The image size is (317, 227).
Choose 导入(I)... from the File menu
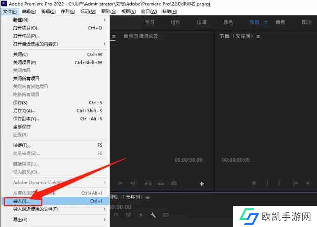57,201
